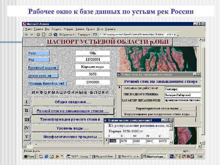Open the Файл menu
This screenshot has height=165, width=220.
click(x=28, y=29)
